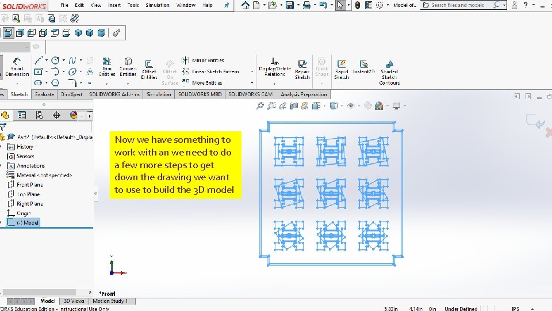Screen dimensions: 552x311
Task: Toggle the Rapid Sketch mode
Action: click(341, 70)
